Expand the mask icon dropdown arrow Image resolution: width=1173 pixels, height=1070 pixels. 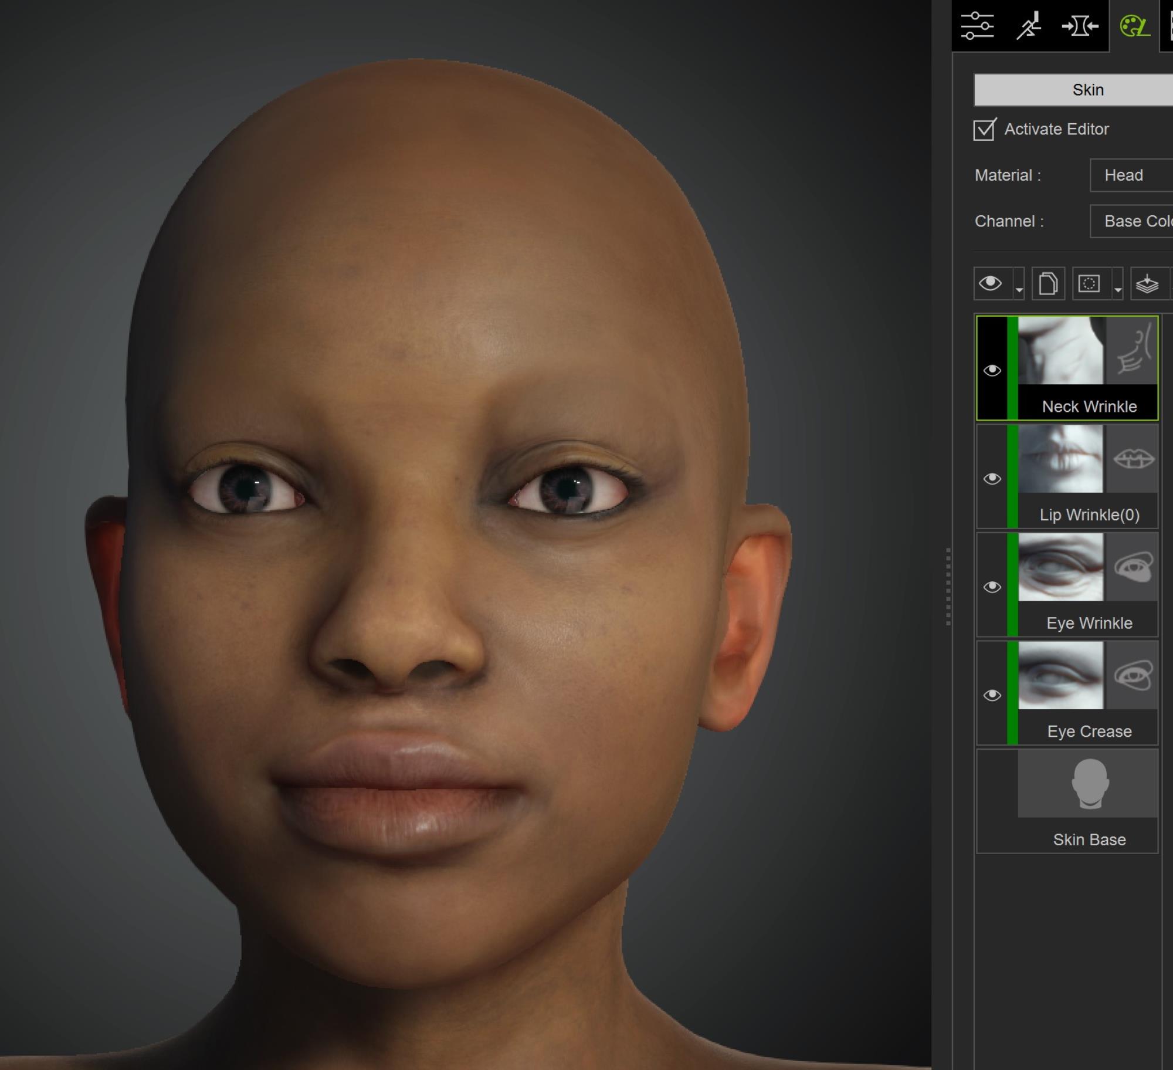point(1118,290)
